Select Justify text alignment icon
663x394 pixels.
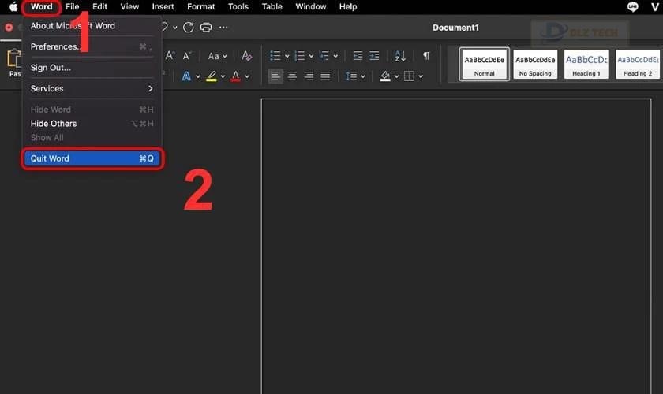point(325,76)
